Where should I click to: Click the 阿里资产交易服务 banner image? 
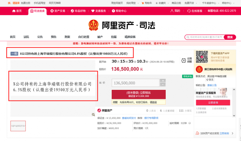click(213, 93)
